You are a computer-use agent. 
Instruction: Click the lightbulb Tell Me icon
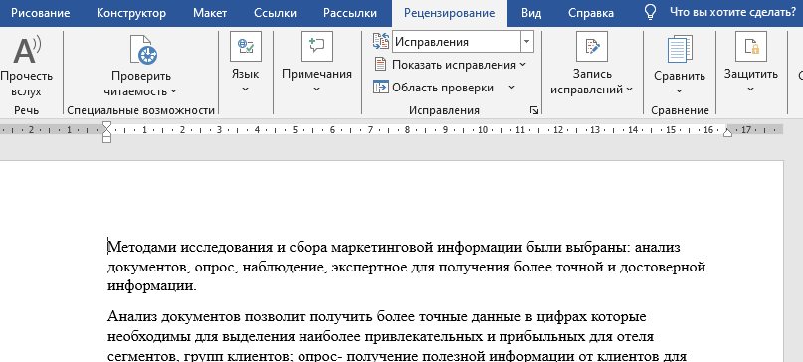point(650,13)
